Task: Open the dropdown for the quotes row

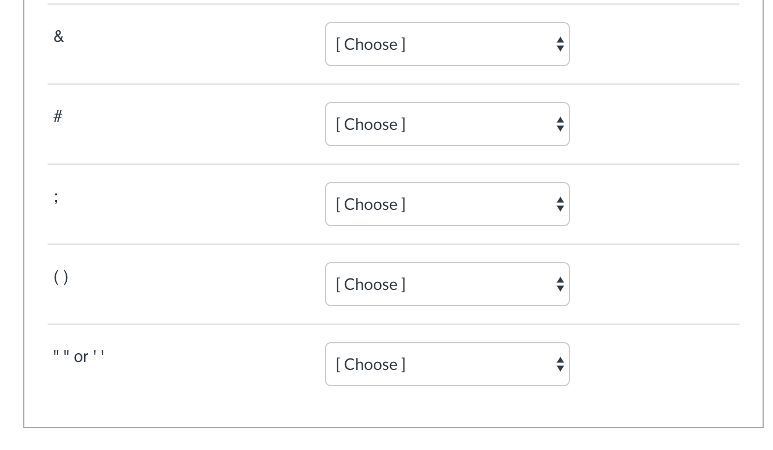Action: coord(447,364)
